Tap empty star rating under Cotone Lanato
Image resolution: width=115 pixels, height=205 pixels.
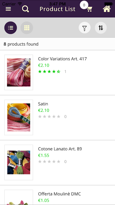tap(49, 161)
